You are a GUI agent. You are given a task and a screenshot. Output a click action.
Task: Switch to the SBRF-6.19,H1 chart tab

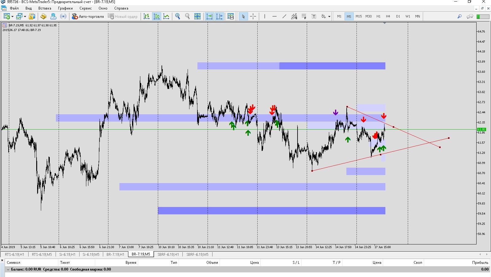(168, 254)
